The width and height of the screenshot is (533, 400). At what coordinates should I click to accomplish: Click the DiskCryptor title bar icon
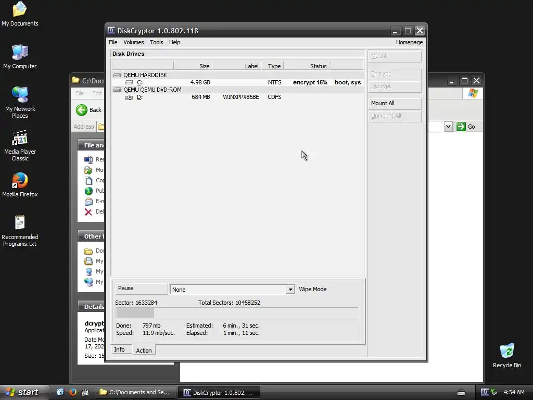[x=111, y=30]
